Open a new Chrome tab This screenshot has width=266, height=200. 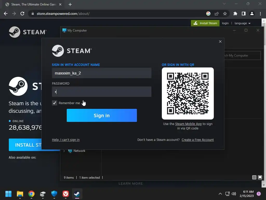[x=70, y=4]
